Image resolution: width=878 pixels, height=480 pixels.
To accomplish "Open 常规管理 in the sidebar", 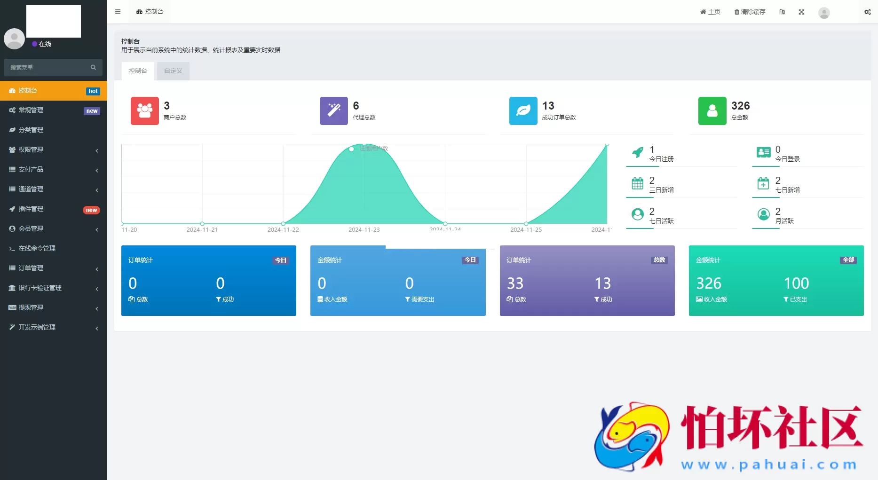I will [53, 110].
